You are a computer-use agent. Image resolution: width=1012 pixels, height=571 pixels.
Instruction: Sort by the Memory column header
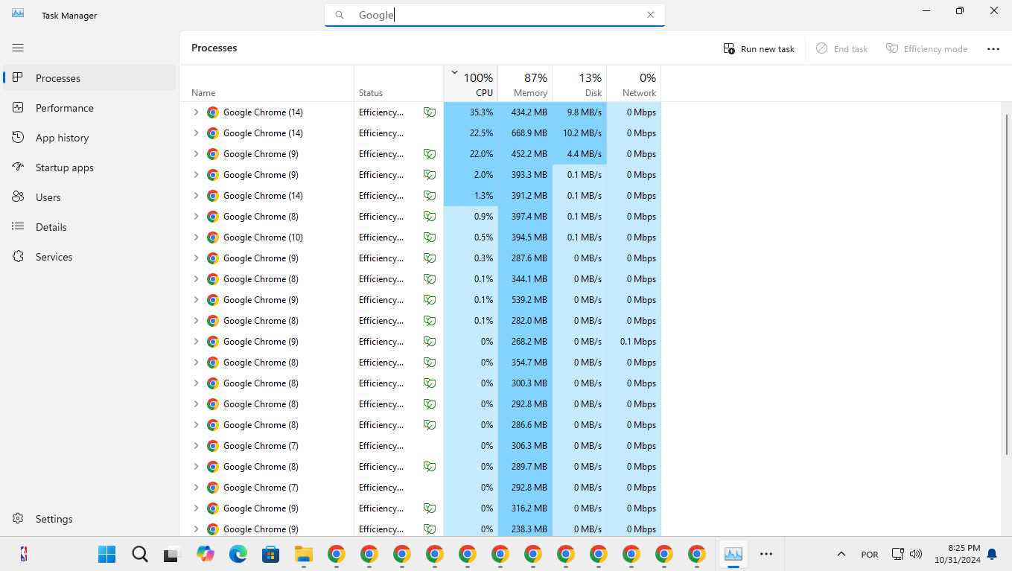[525, 83]
